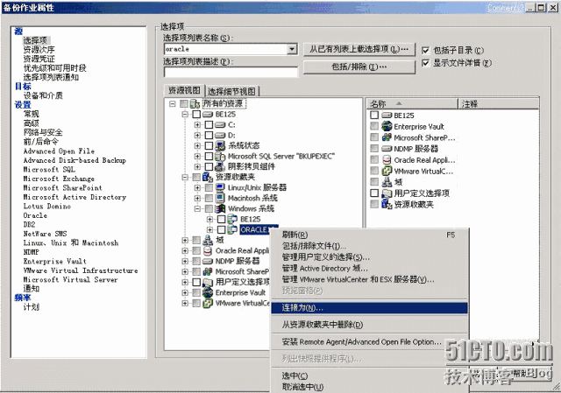Click the Microsoft SQL Server "BKUPEXEC" icon
The image size is (561, 393).
click(220, 156)
